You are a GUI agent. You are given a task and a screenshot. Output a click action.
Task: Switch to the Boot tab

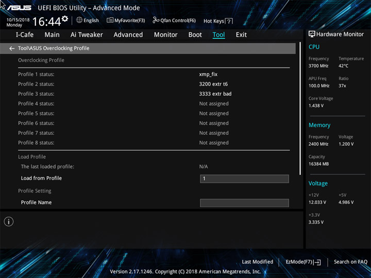[x=195, y=35]
